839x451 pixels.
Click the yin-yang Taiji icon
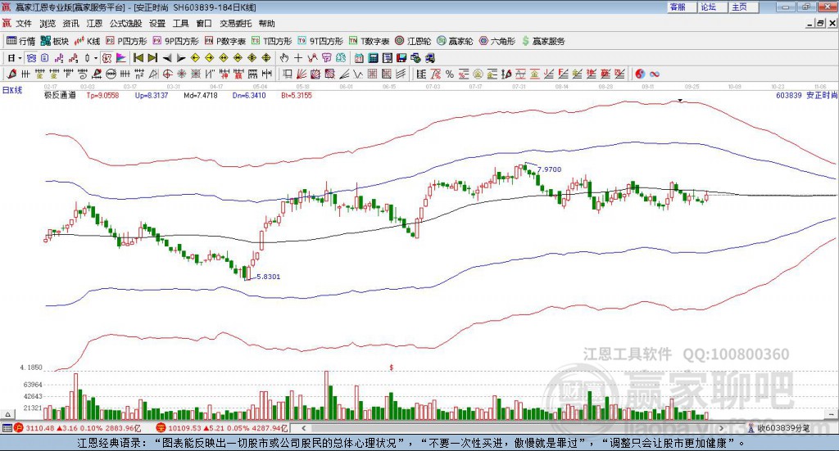tap(640, 74)
